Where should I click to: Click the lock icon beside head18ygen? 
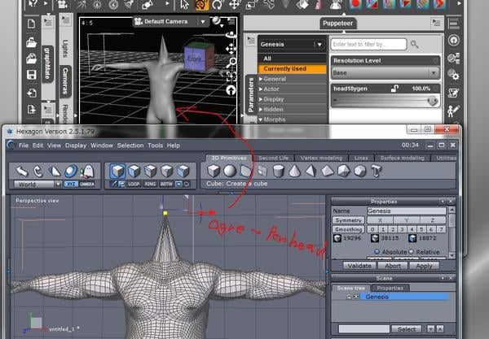click(395, 88)
